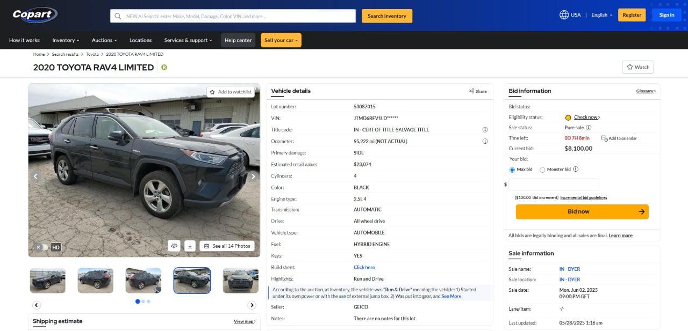This screenshot has height=331, width=688.
Task: Expand the Services & support menu
Action: tap(188, 40)
